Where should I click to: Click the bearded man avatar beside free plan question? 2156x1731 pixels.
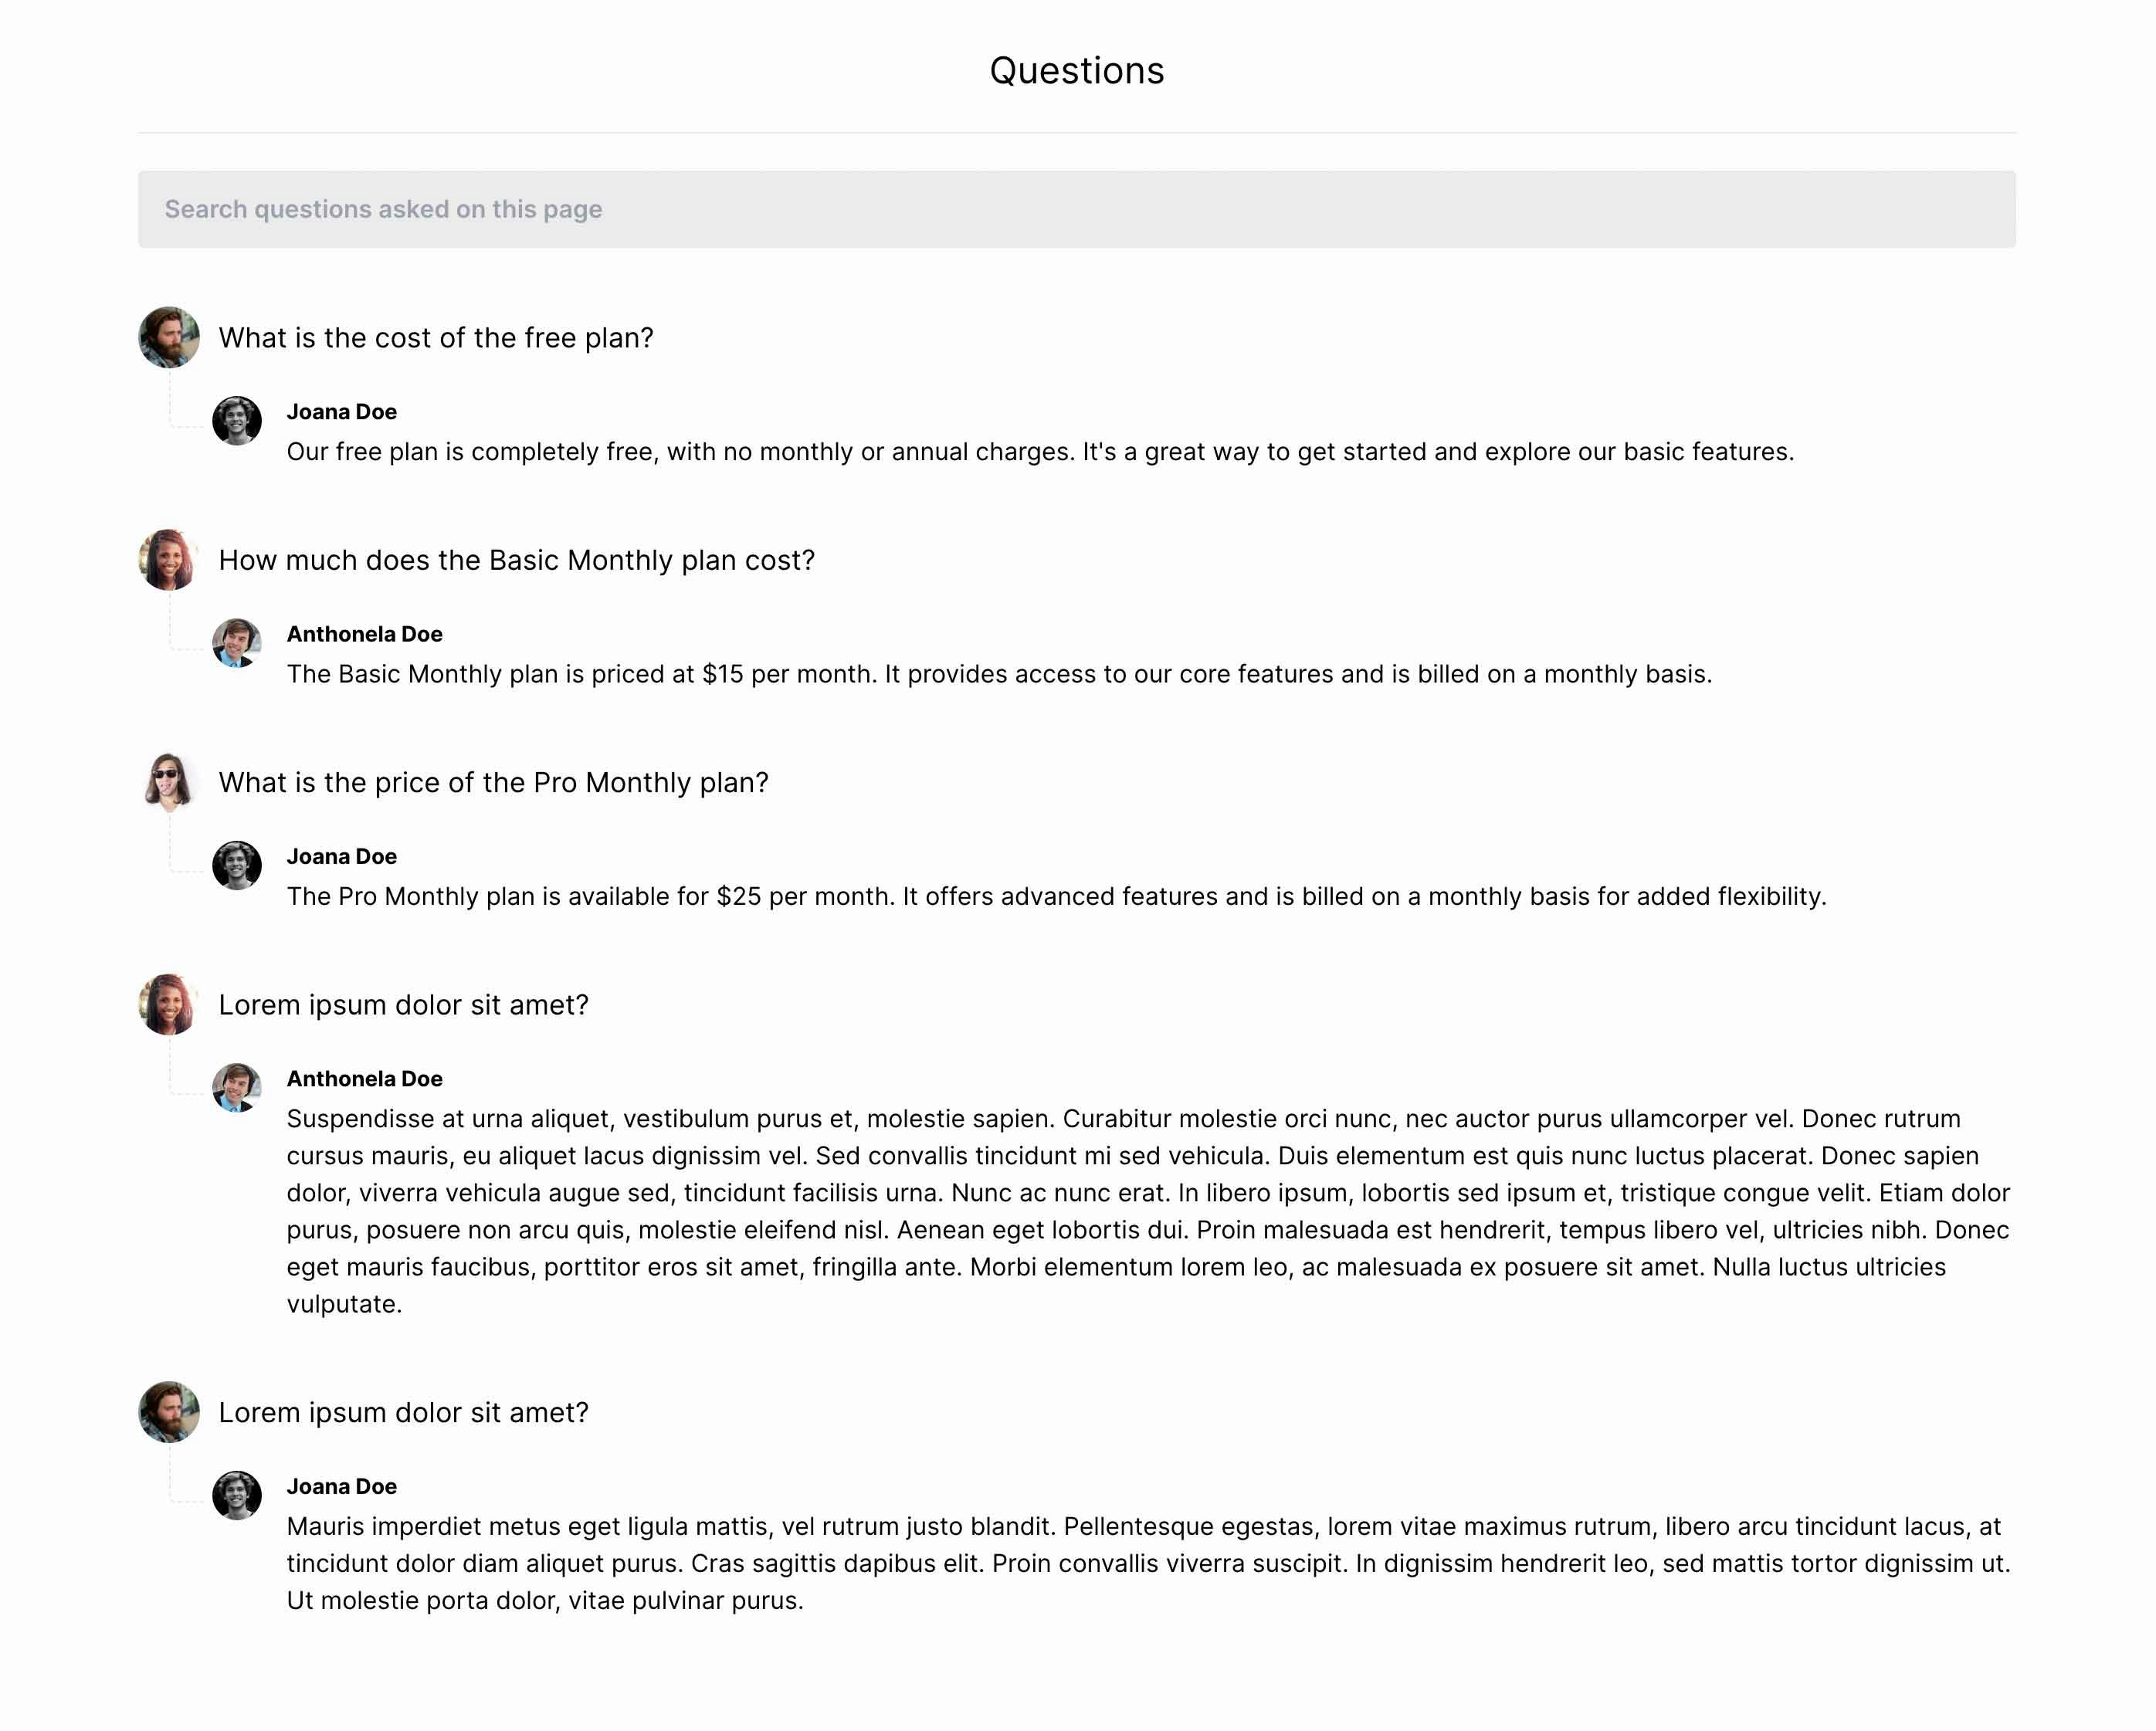(x=169, y=337)
